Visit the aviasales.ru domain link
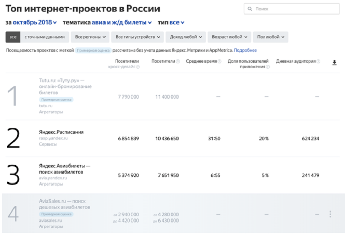Viewport: 346px width, 234px height. coord(50,221)
